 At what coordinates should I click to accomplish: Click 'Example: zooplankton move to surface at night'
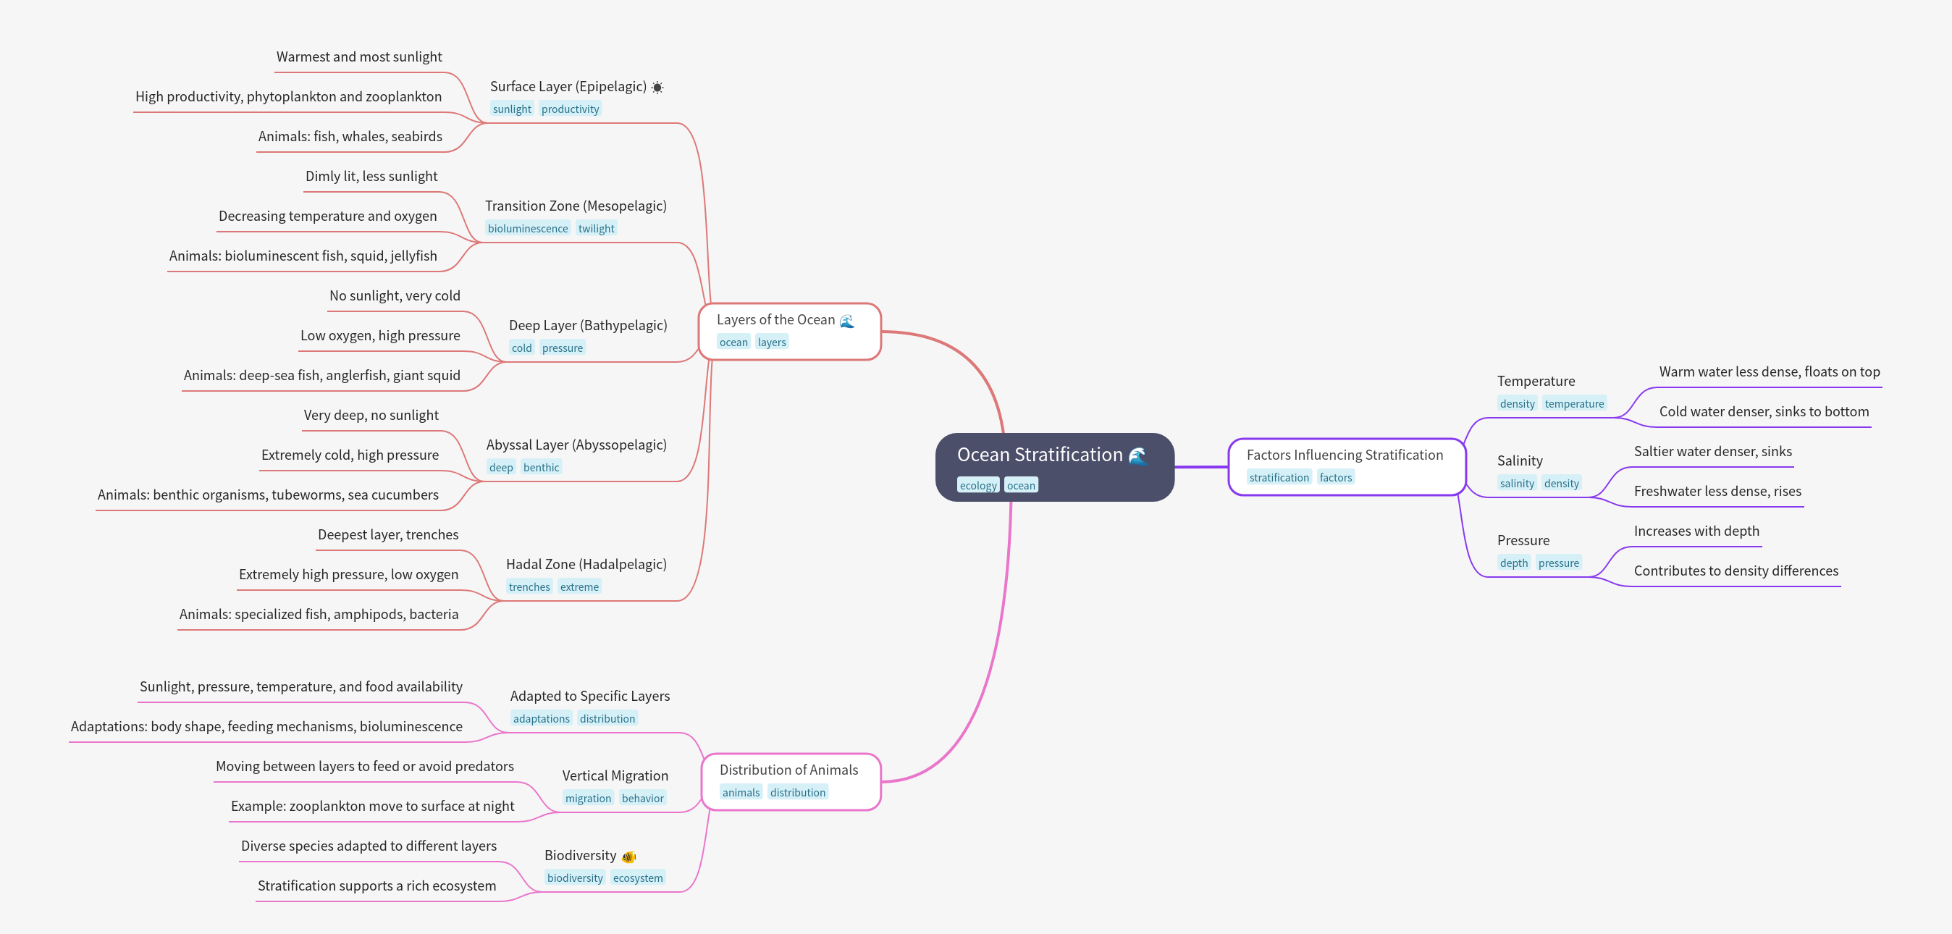pos(372,806)
